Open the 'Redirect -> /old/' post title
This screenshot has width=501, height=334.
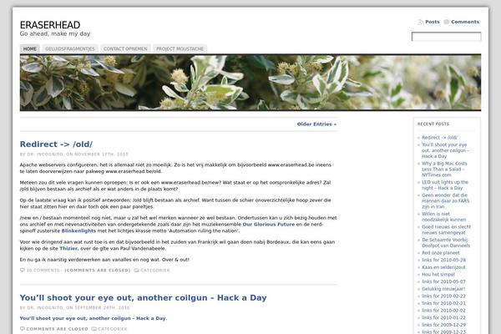(56, 144)
